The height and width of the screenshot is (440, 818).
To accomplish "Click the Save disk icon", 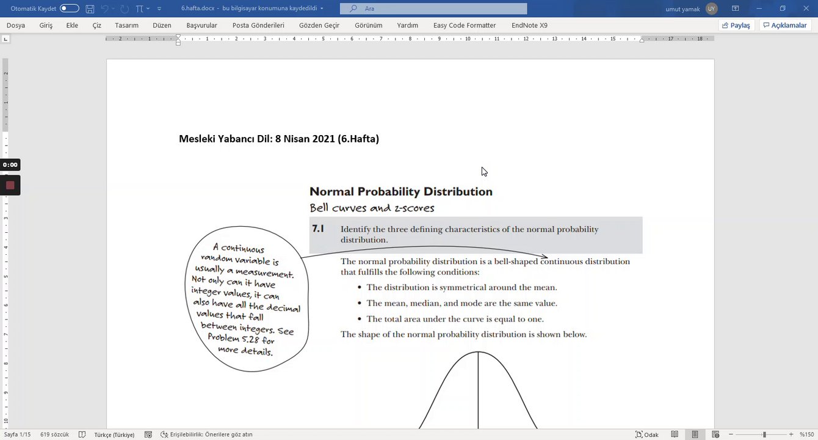I will (90, 9).
